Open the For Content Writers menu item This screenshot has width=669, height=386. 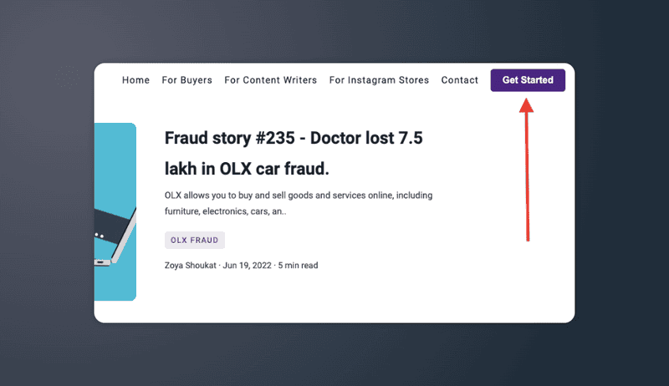pos(270,80)
